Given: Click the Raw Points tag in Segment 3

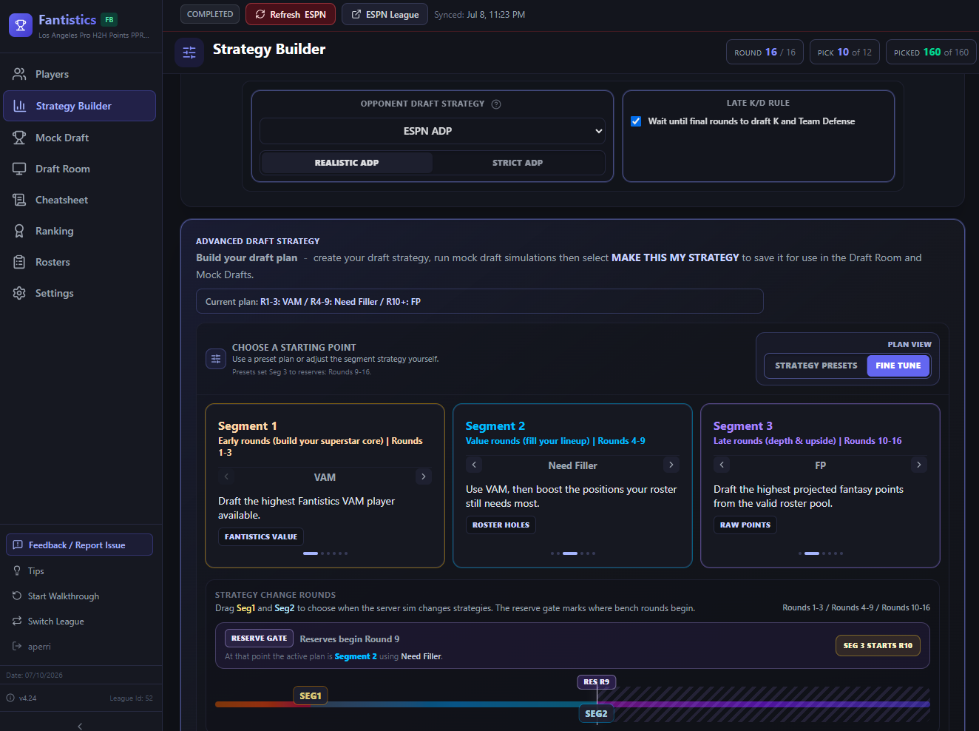Looking at the screenshot, I should tap(745, 525).
